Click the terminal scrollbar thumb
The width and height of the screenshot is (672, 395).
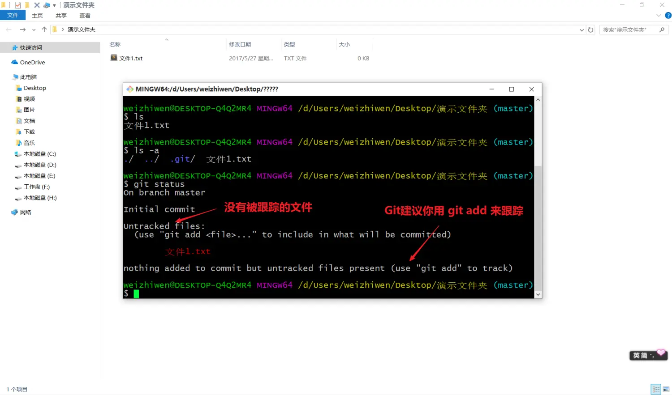(x=538, y=228)
